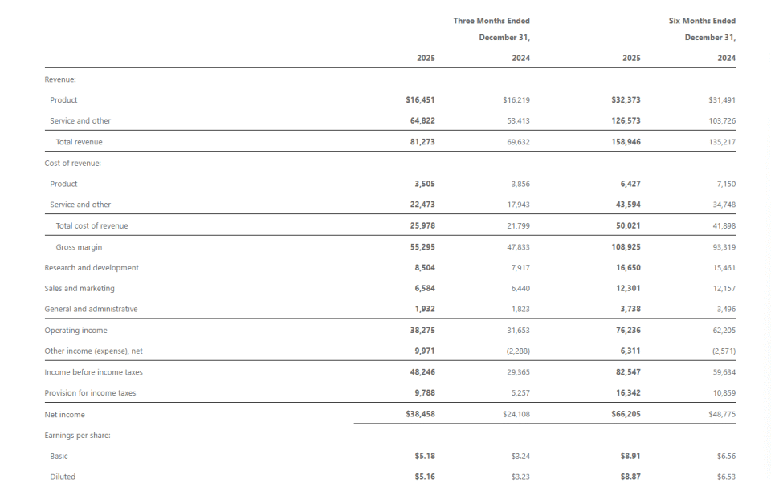Select the Income before income taxes label

coord(93,372)
